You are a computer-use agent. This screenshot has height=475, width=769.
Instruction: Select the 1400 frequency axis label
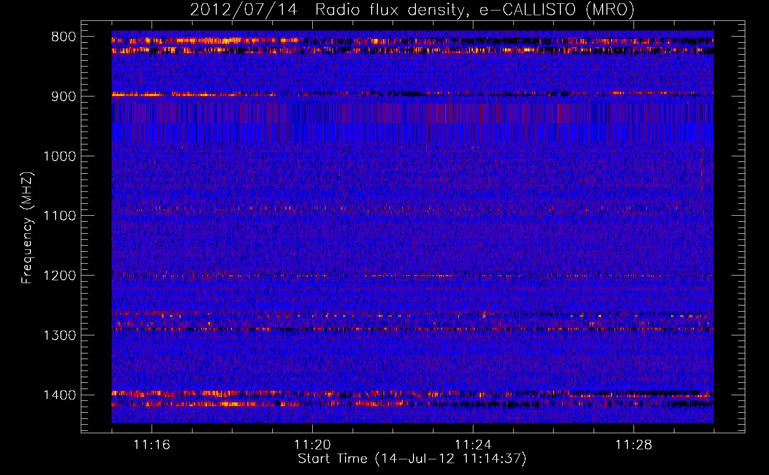point(59,395)
